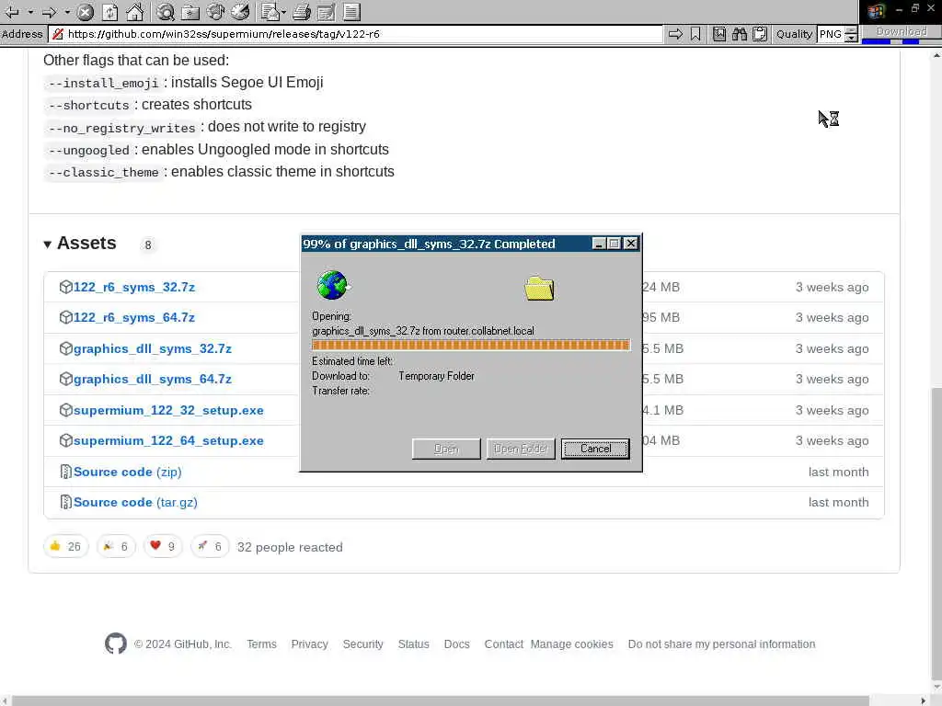
Task: Open the Security footer link
Action: 362,643
